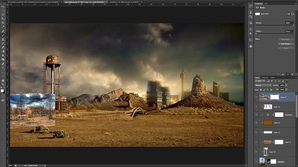This screenshot has height=167, width=298.
Task: Select the Zoom tool
Action: point(3,84)
